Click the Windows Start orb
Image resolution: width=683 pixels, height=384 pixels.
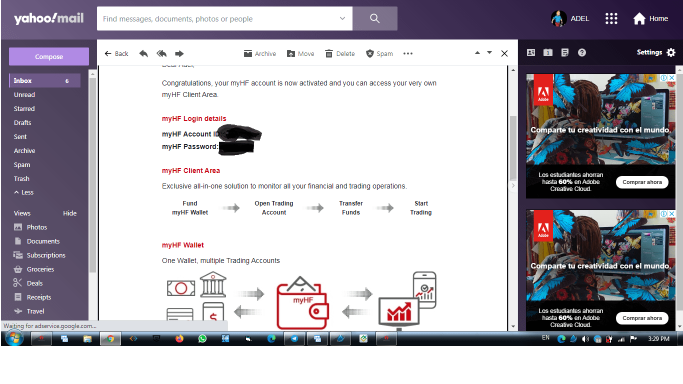click(x=14, y=338)
